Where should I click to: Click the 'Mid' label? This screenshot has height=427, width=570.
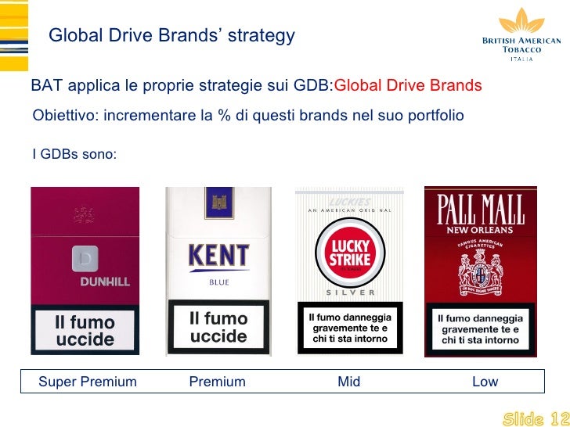point(349,382)
